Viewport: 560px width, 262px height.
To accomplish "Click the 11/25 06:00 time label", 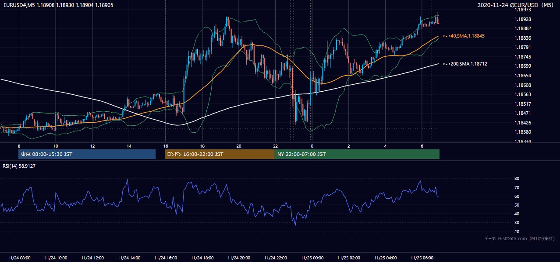I will tap(422, 258).
